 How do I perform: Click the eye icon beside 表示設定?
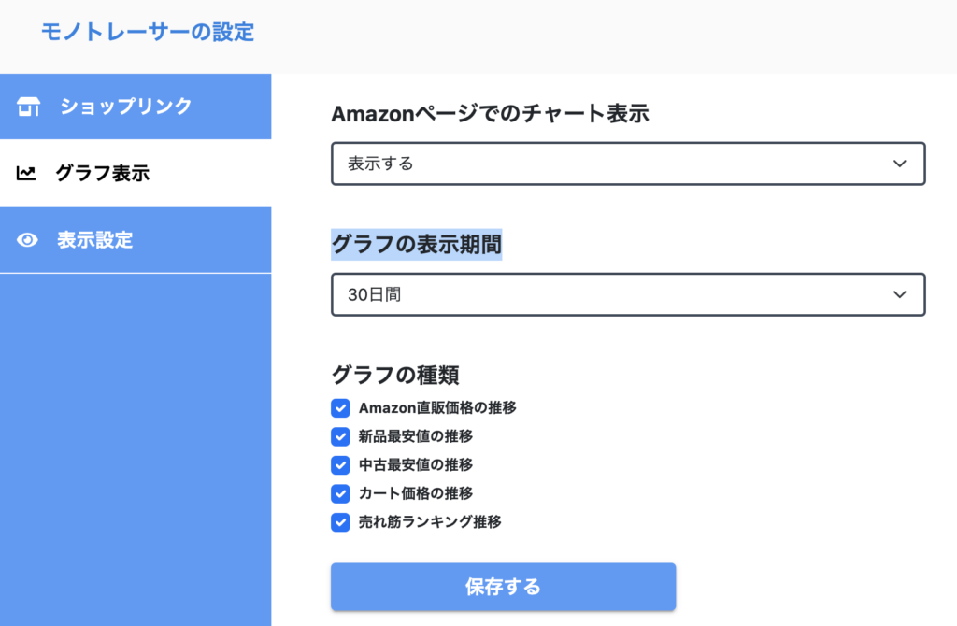(x=27, y=240)
